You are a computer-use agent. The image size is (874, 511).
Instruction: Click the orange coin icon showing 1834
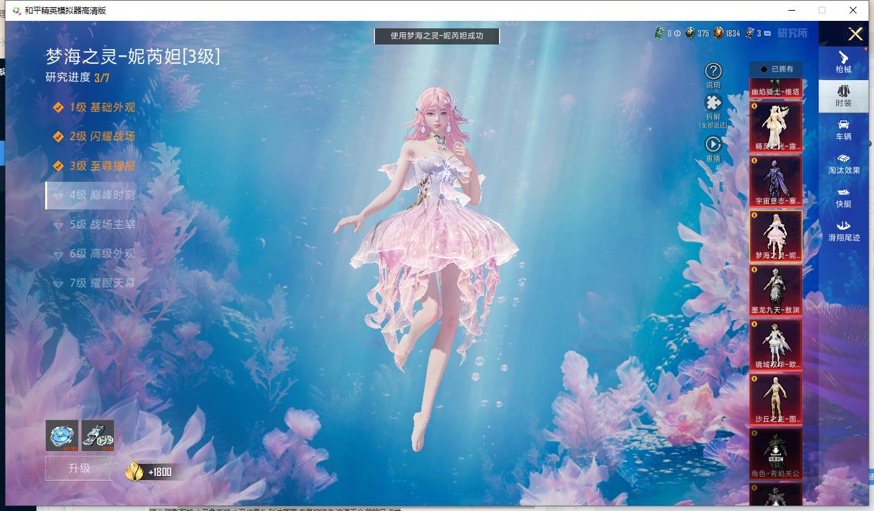pyautogui.click(x=719, y=33)
